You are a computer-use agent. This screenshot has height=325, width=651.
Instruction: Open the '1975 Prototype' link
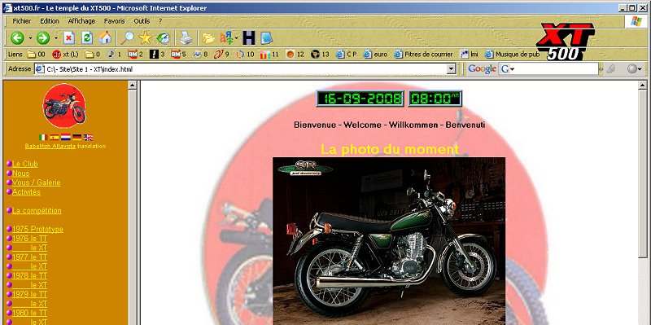click(x=37, y=229)
